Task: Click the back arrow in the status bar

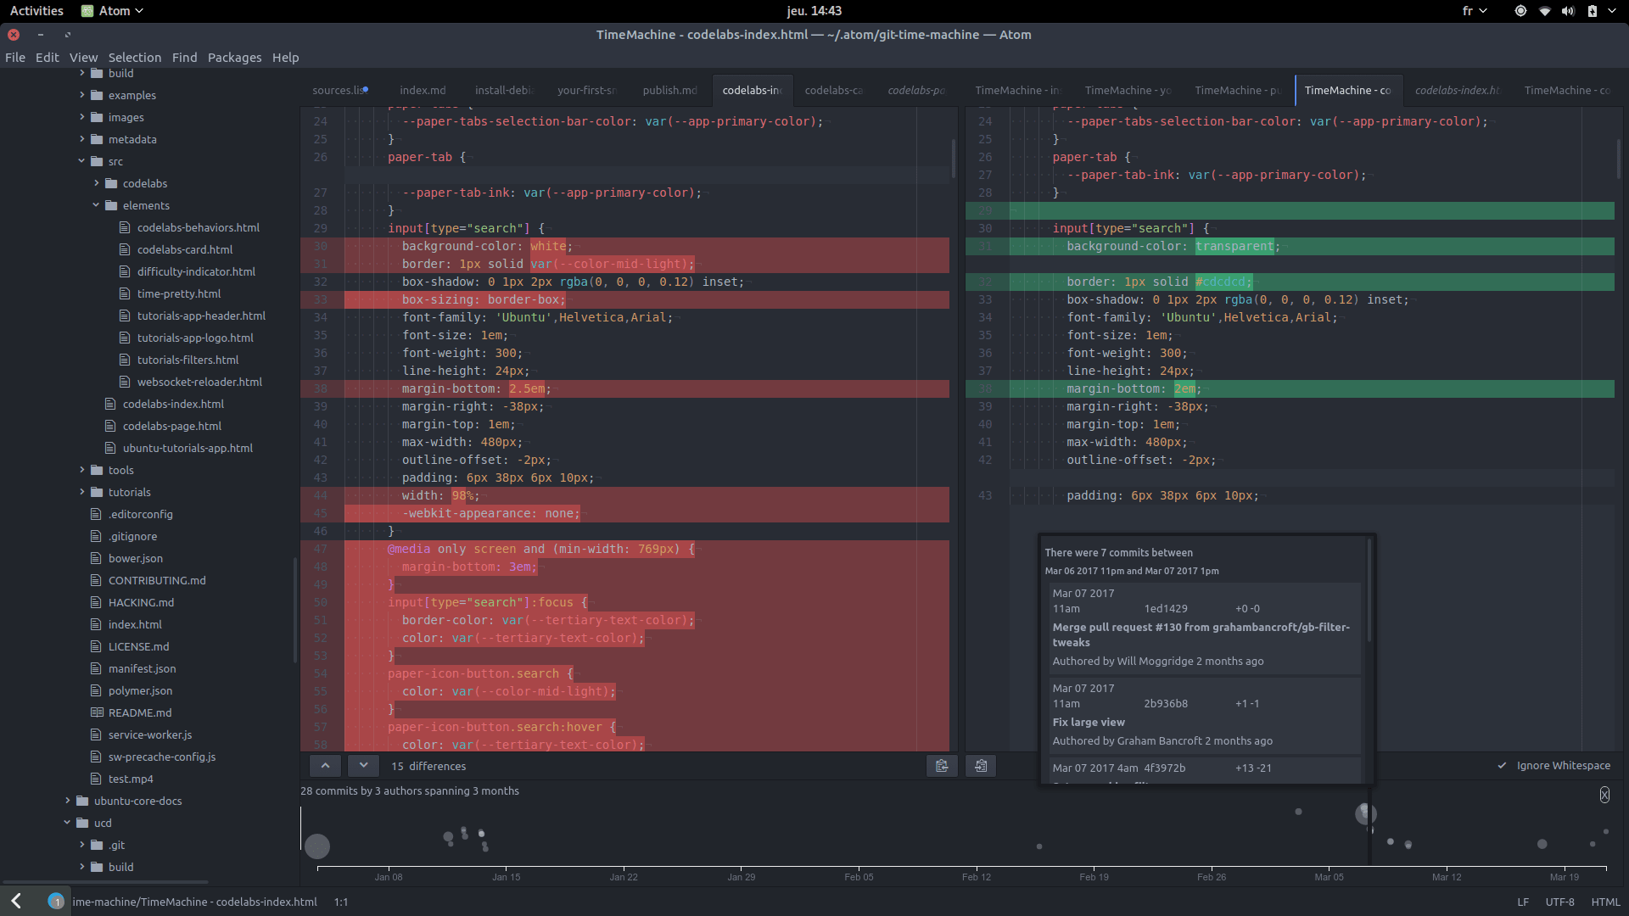Action: (16, 902)
